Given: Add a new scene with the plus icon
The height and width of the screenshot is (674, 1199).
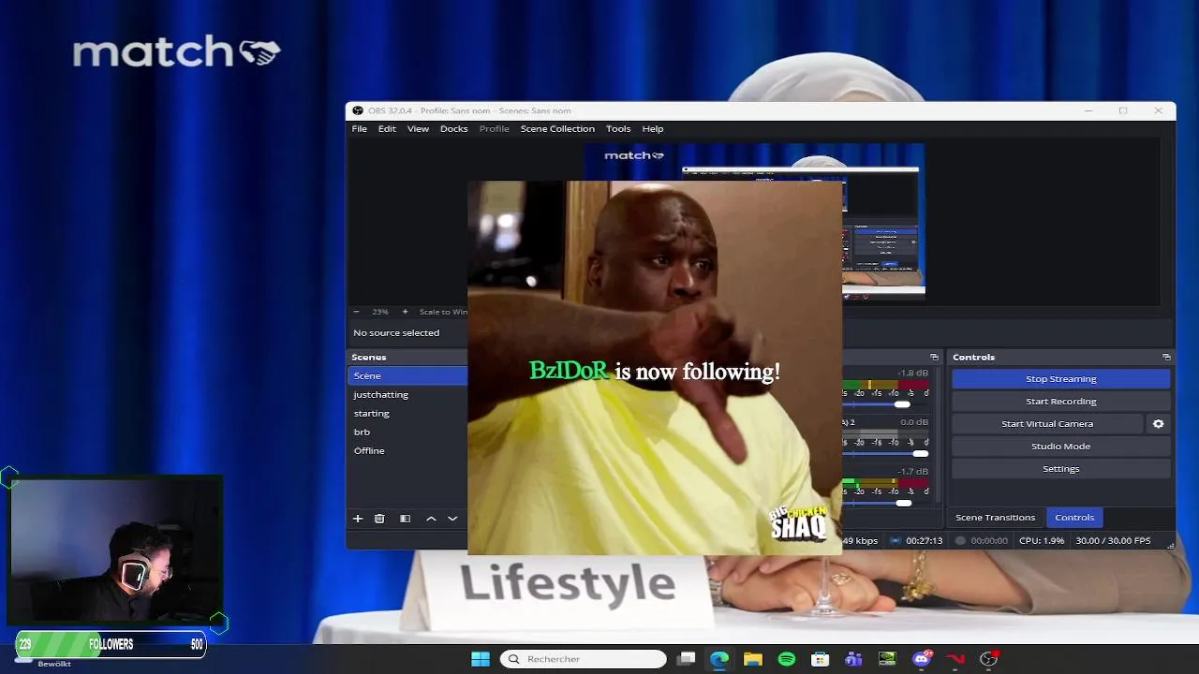Looking at the screenshot, I should [357, 518].
